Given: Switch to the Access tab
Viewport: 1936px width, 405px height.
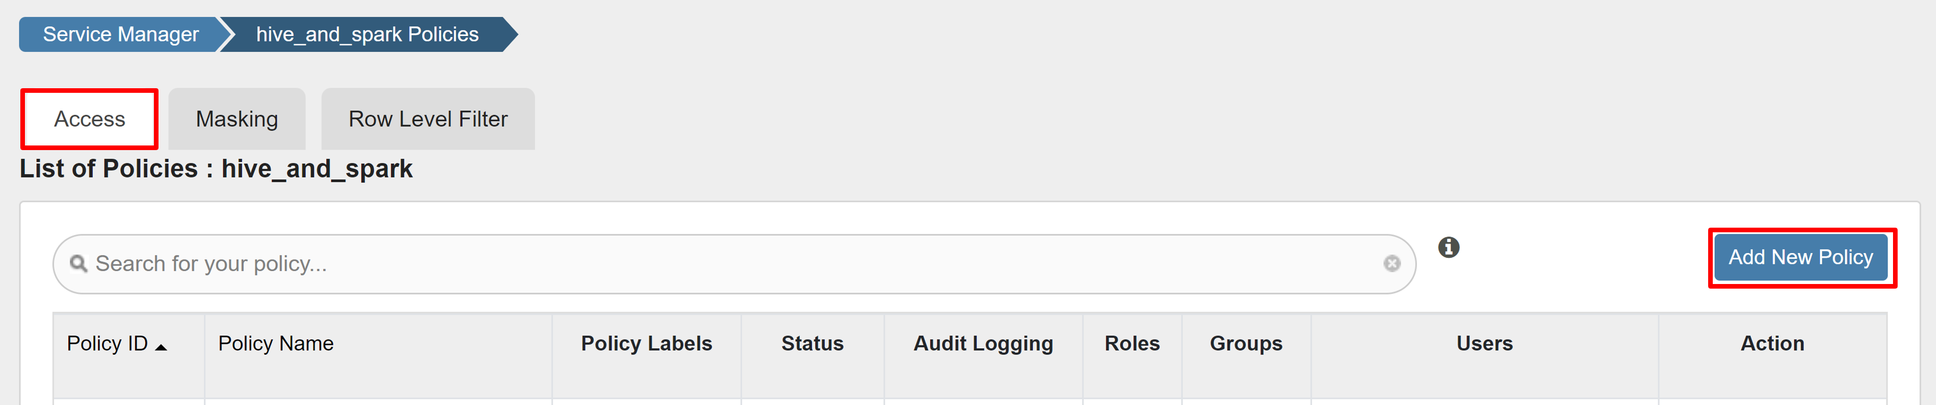Looking at the screenshot, I should click(90, 119).
